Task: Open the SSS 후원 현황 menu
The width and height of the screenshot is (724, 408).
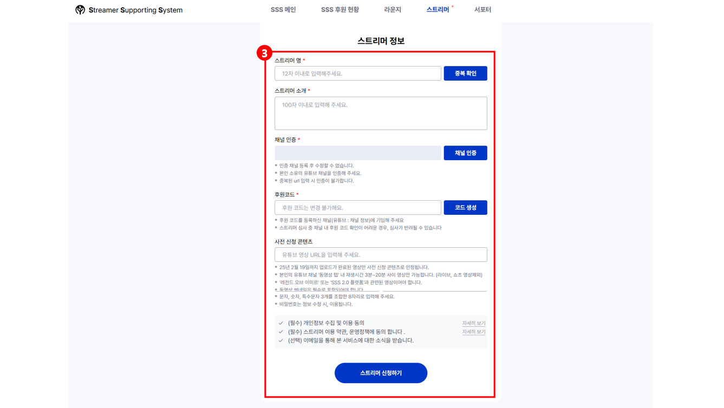Action: point(340,10)
